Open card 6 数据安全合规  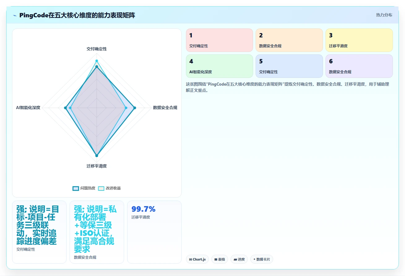[x=359, y=66]
